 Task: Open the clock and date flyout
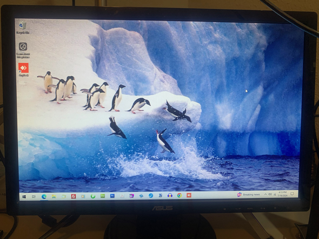pos(282,194)
